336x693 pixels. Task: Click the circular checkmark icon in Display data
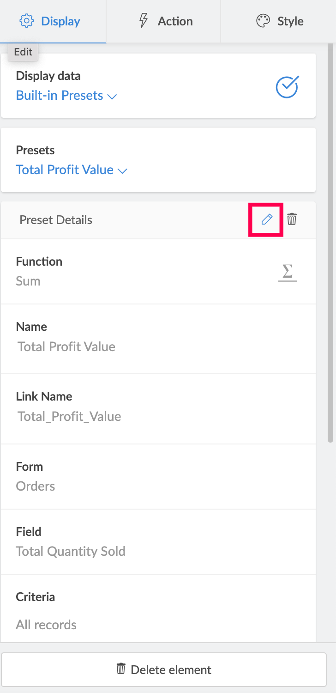coord(287,86)
